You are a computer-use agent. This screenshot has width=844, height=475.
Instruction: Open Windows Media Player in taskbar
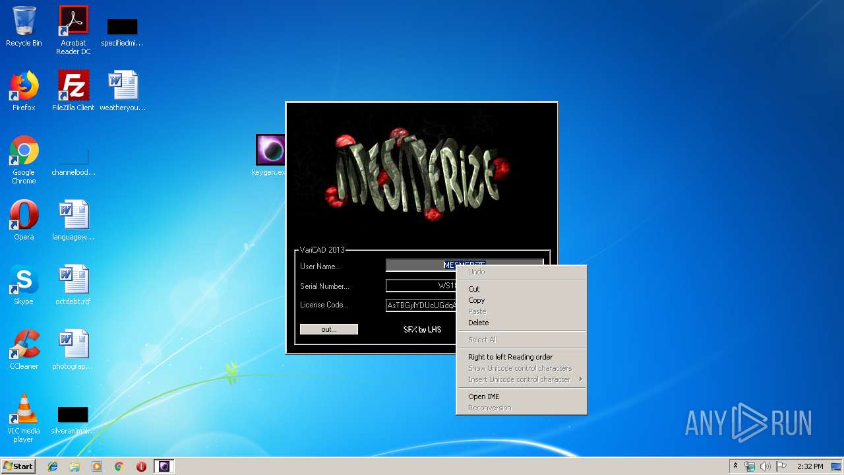97,466
